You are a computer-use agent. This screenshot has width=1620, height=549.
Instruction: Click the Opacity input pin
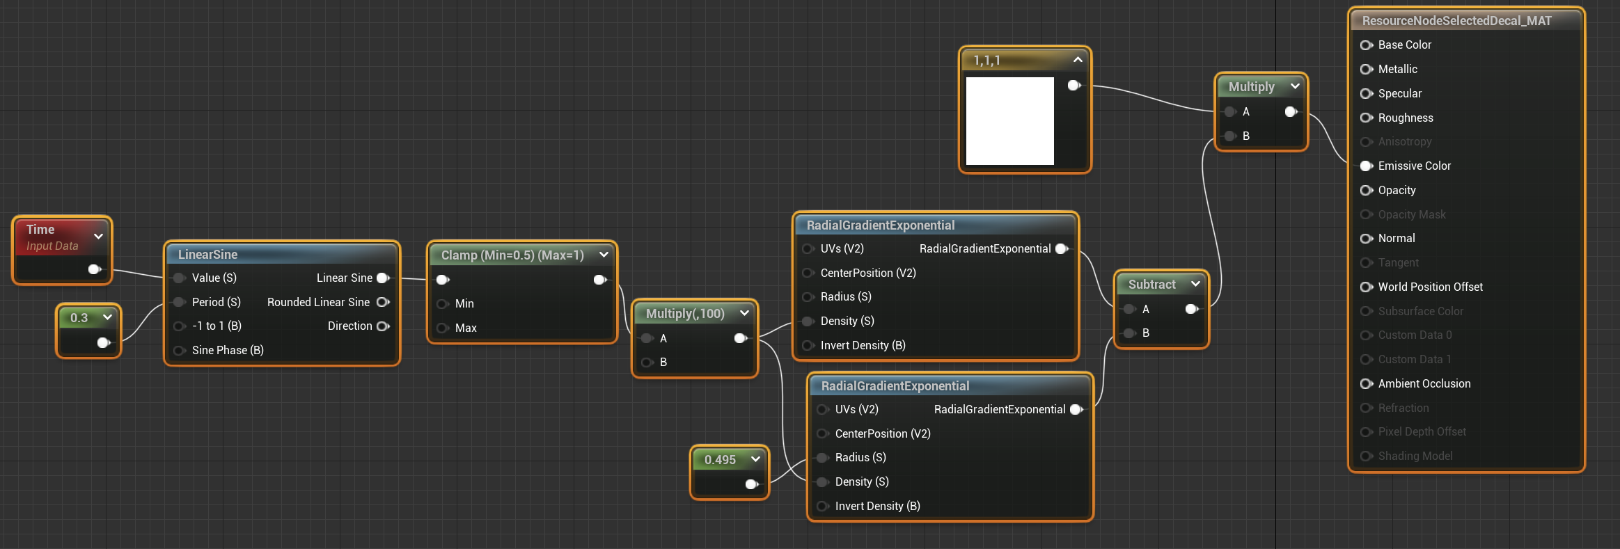pos(1366,190)
